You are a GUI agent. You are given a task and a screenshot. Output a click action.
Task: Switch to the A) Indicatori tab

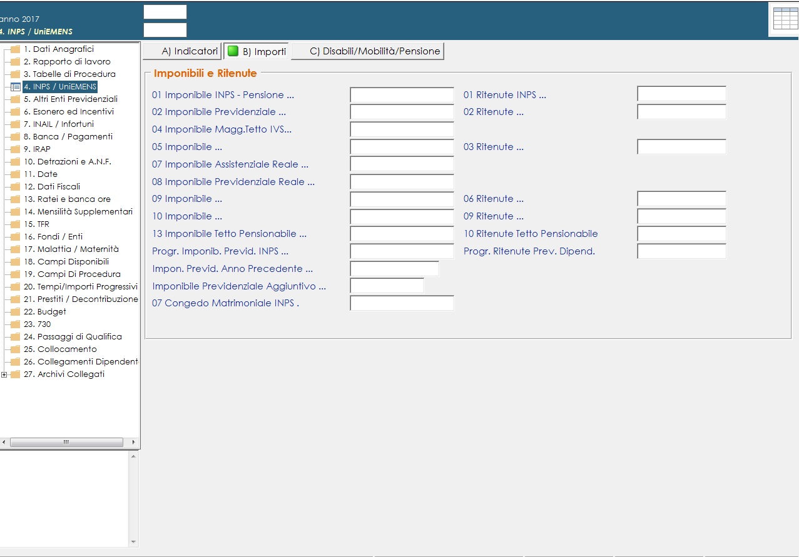pyautogui.click(x=182, y=51)
